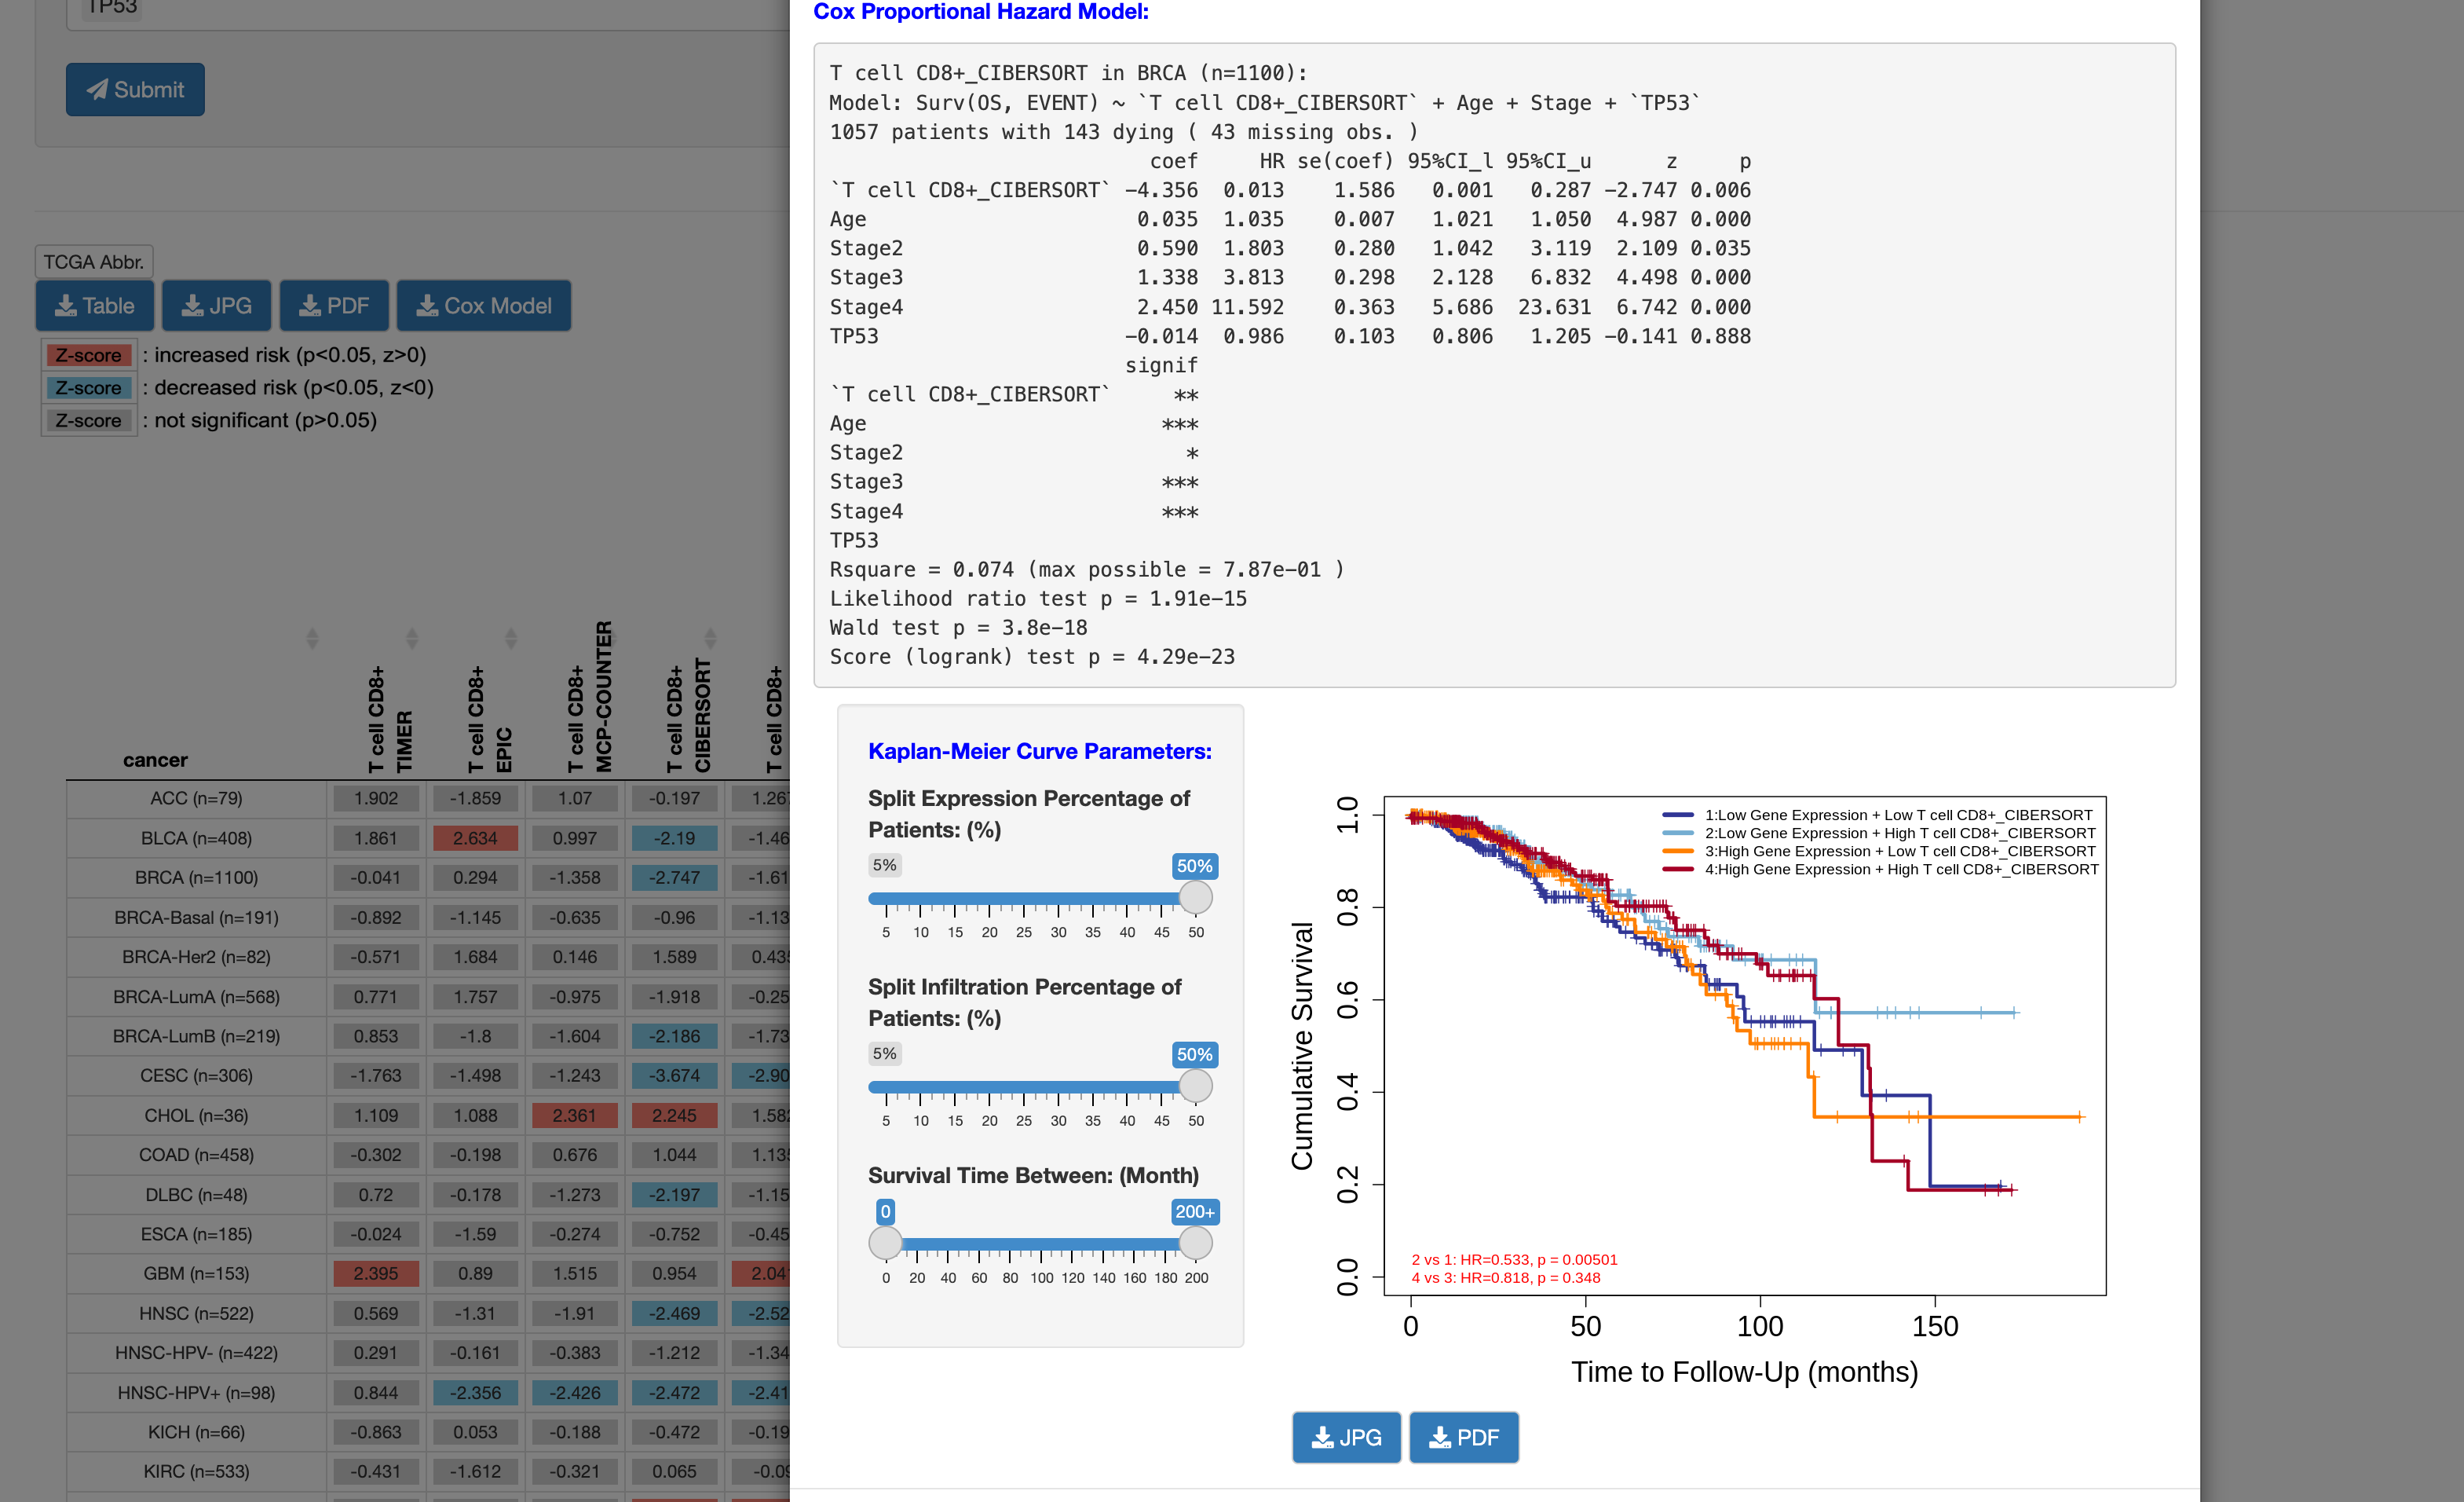The width and height of the screenshot is (2464, 1502).
Task: Open the TCGA Abbr. reference
Action: click(94, 262)
